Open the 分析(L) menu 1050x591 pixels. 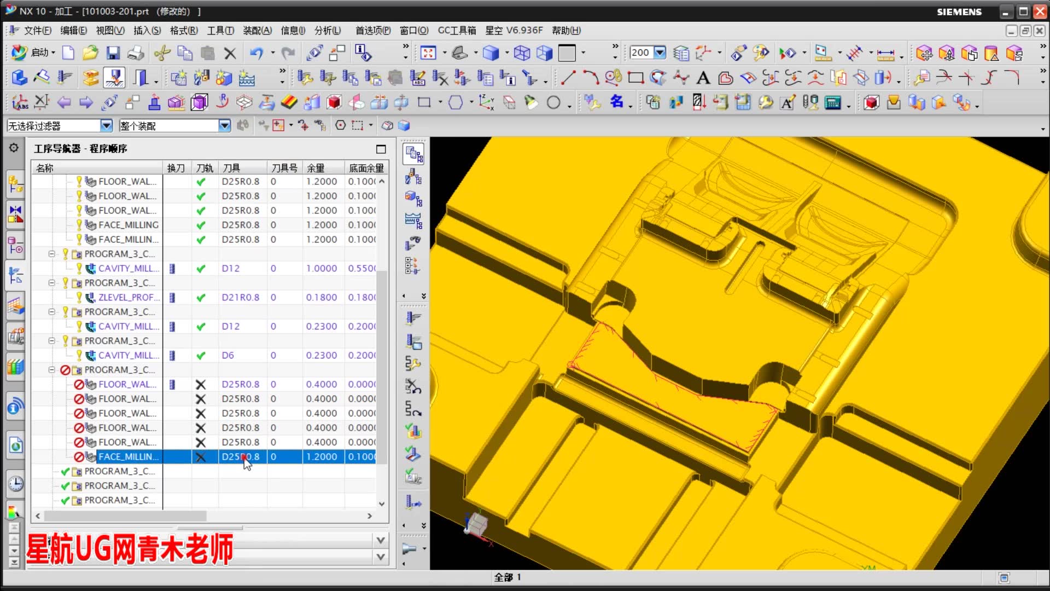[x=328, y=31]
